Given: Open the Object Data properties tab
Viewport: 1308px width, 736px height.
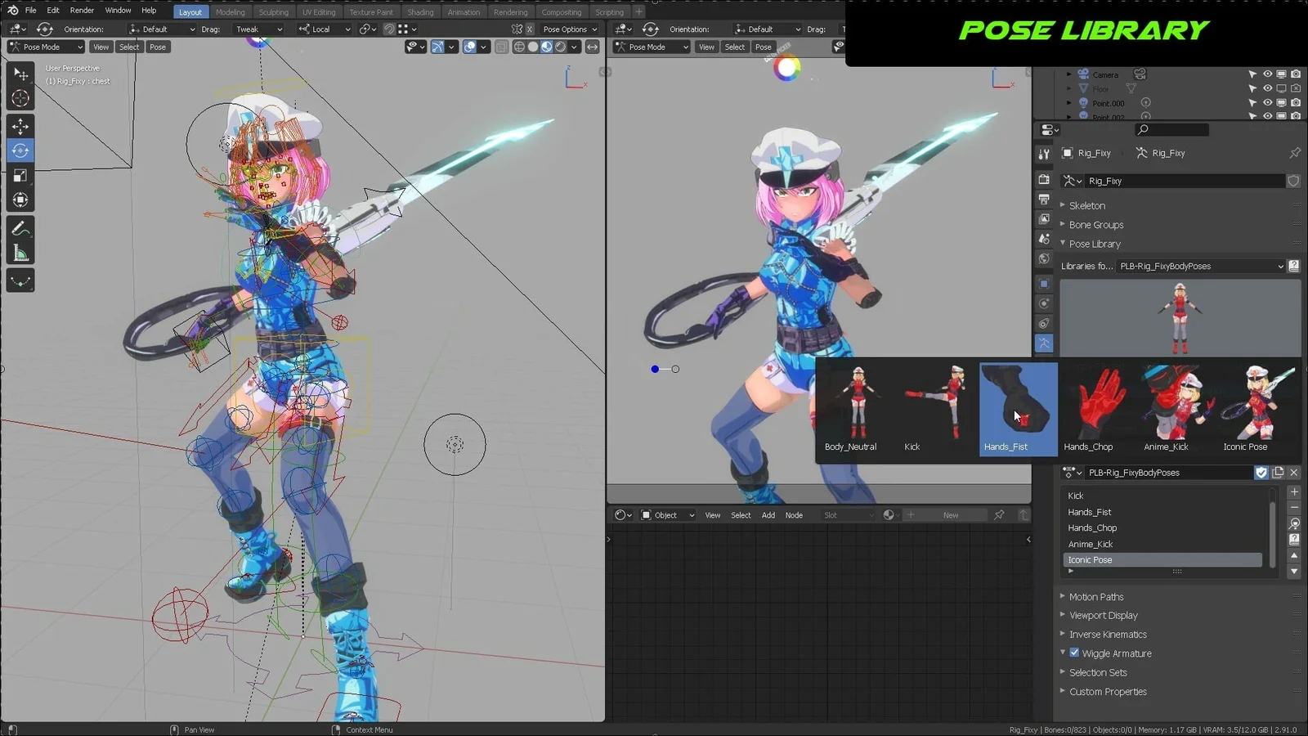Looking at the screenshot, I should coord(1044,342).
